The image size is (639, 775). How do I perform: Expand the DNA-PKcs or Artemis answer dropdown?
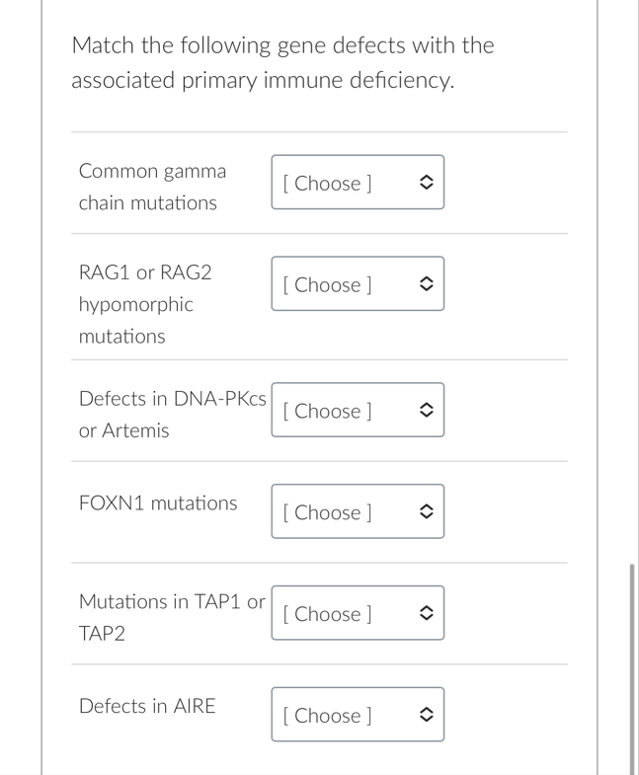(x=357, y=411)
